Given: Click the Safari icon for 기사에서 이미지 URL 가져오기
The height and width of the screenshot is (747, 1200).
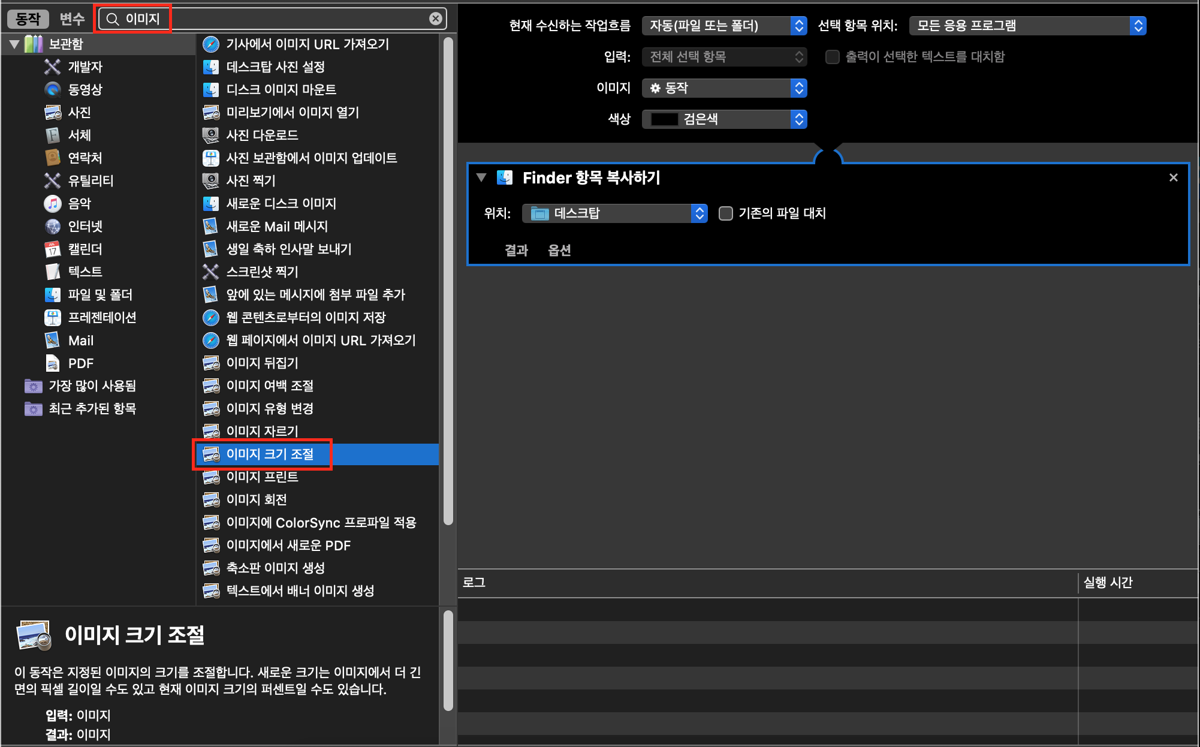Looking at the screenshot, I should point(210,44).
